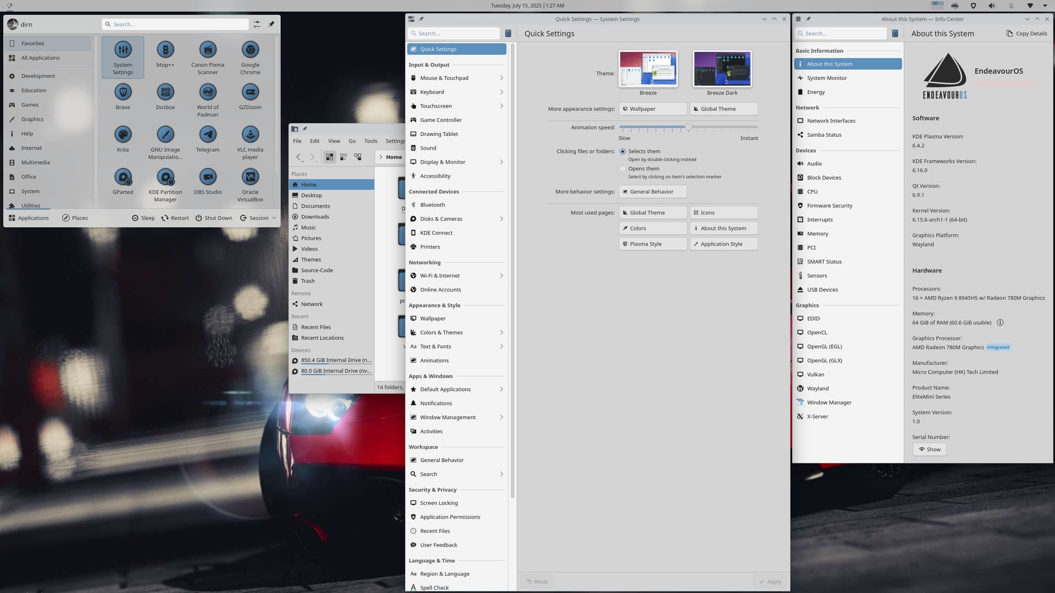Go back in Dolphin file manager

(298, 157)
